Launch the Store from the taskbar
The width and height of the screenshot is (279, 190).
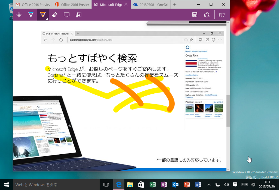[x=141, y=185]
